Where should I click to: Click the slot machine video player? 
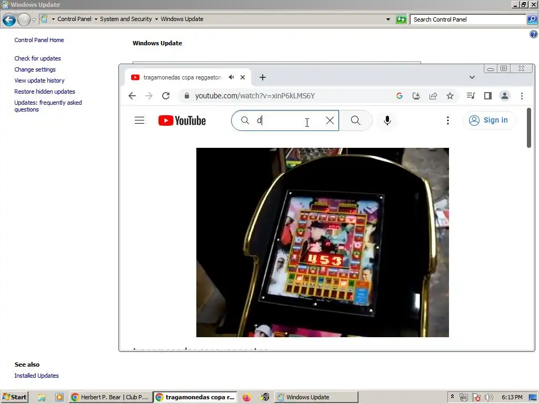click(323, 242)
